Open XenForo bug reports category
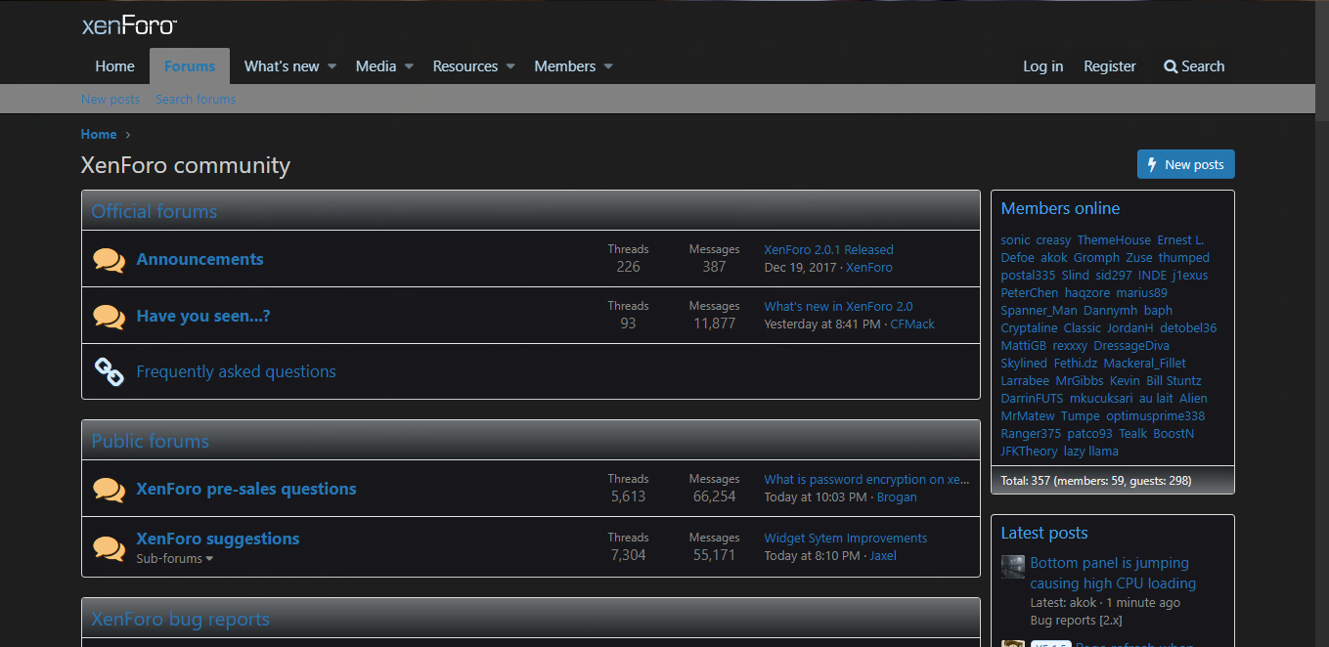This screenshot has width=1329, height=647. click(180, 619)
